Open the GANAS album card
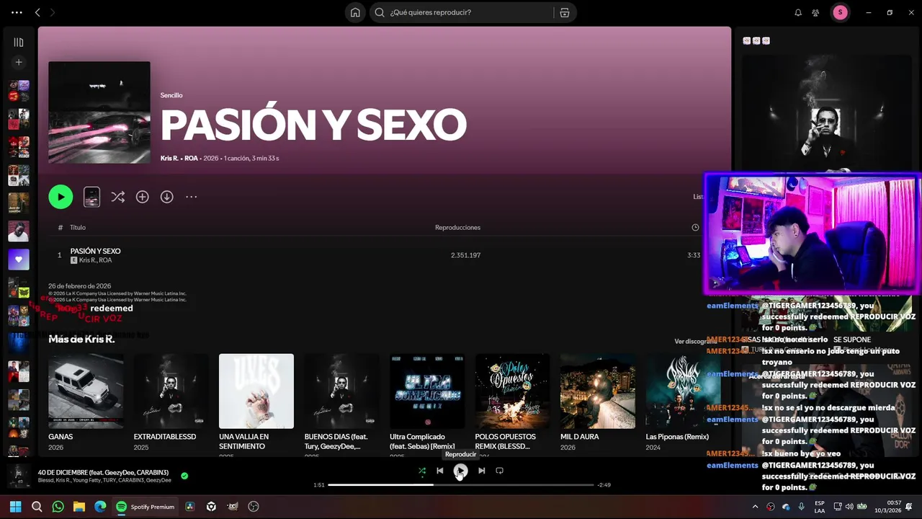The image size is (922, 519). (86, 401)
